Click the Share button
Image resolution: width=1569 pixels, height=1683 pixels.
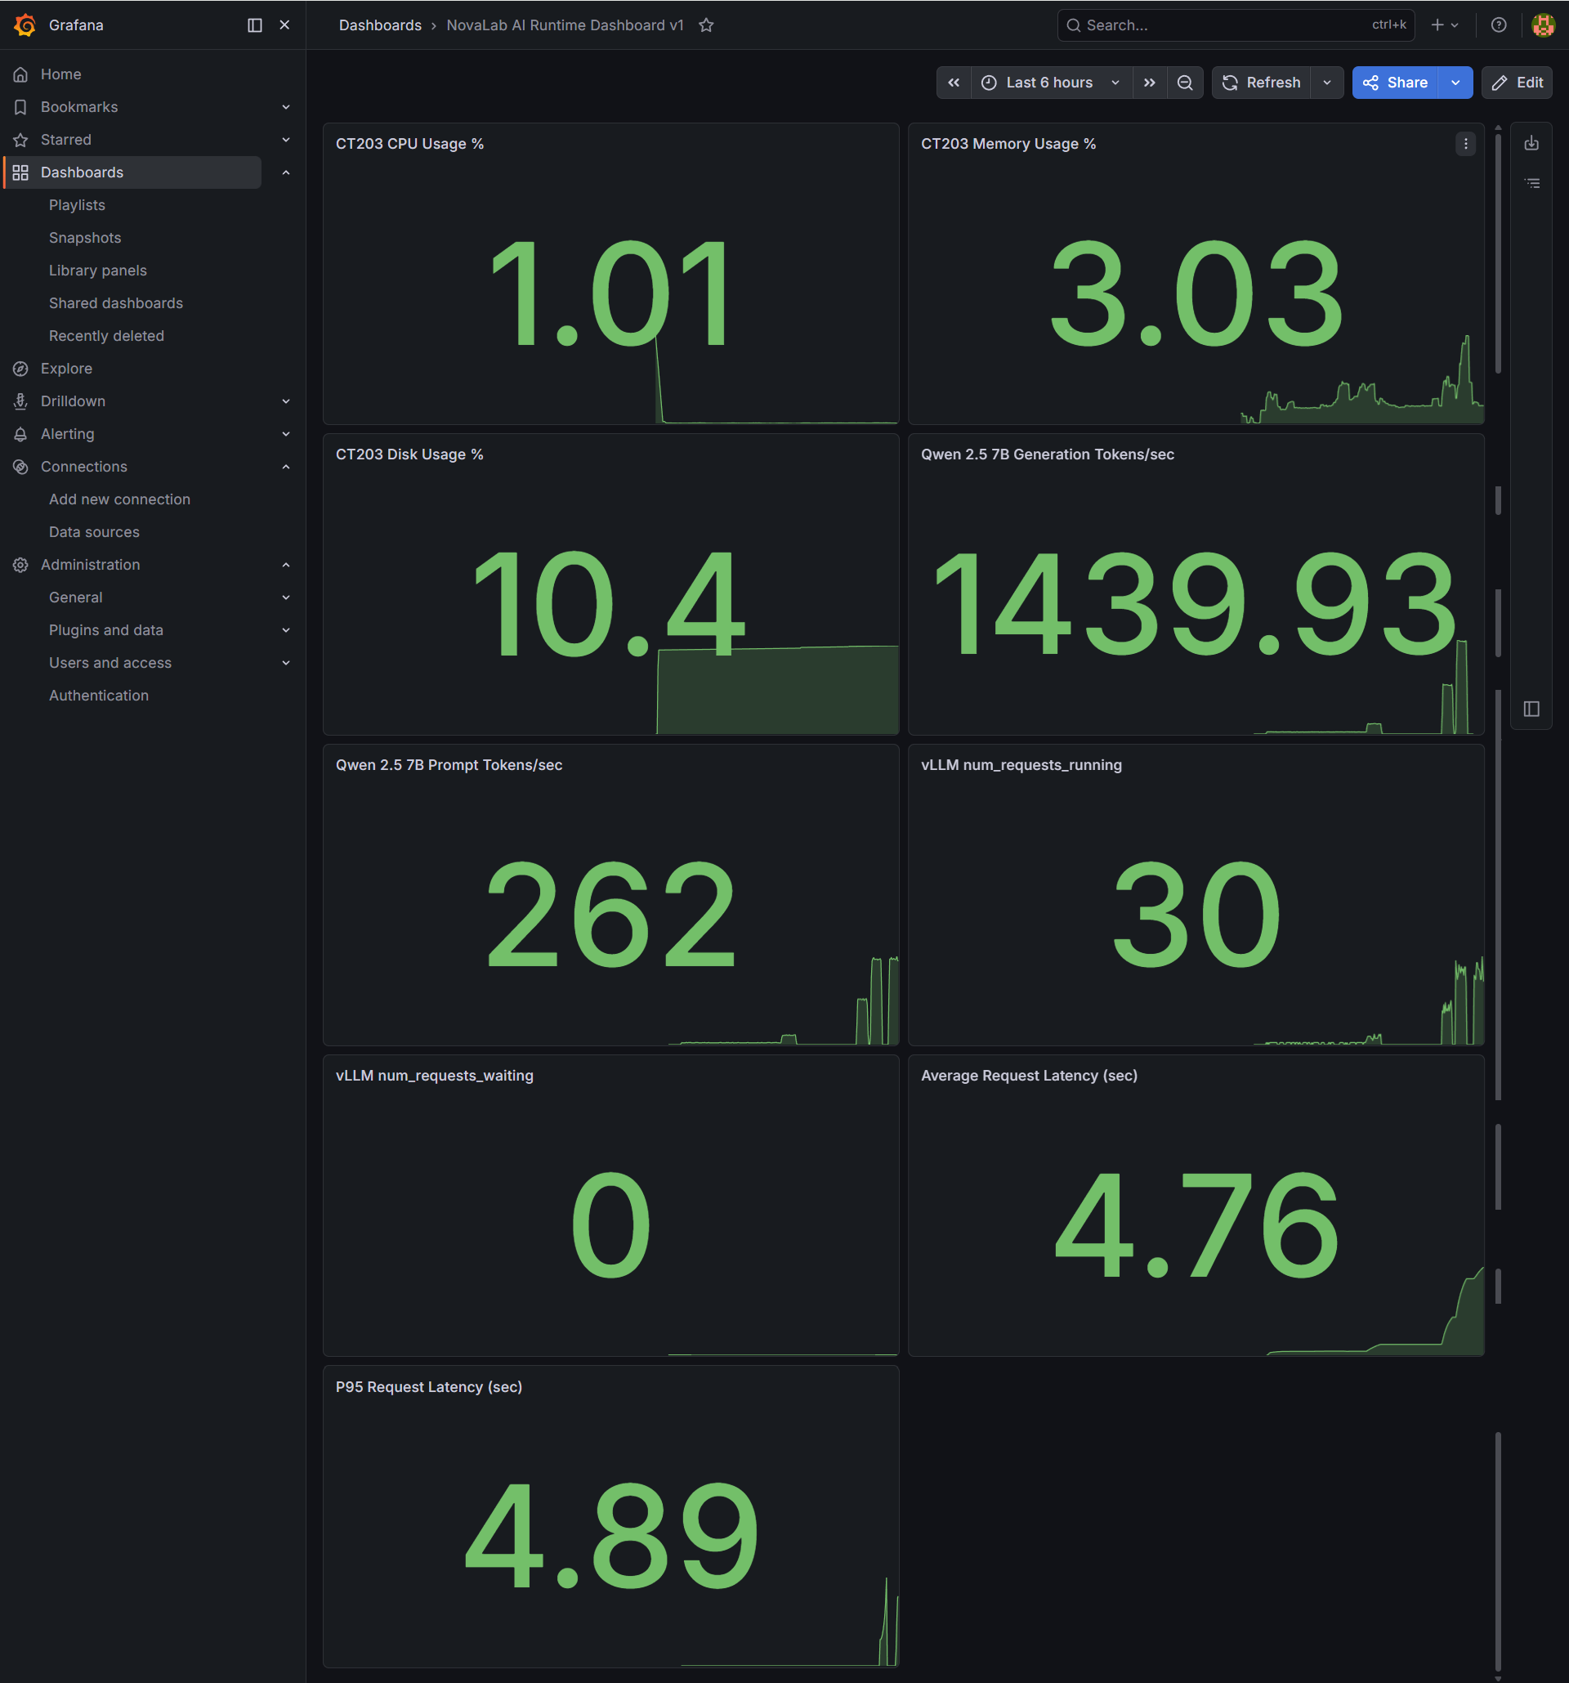(1395, 83)
